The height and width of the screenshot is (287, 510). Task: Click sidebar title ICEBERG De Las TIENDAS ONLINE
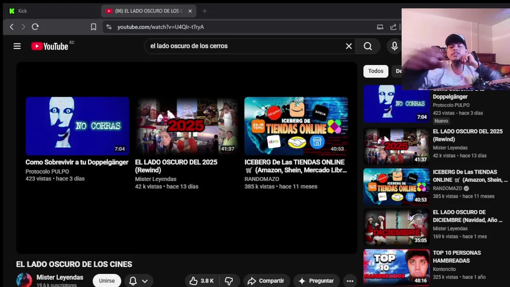point(470,176)
